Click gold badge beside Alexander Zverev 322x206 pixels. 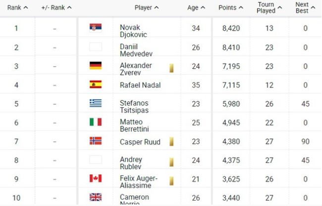171,68
